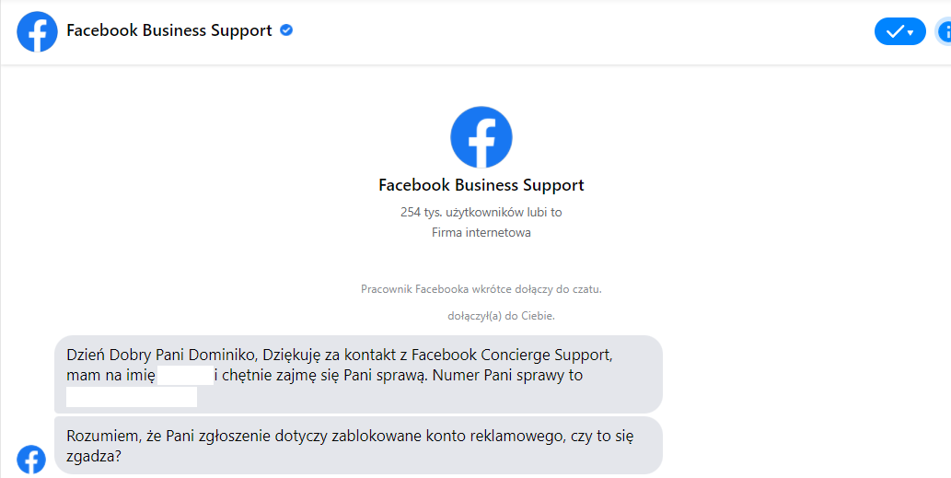Select the 'Dzień Dobry Pani Dominiko' message bubble
This screenshot has height=478, width=951.
[358, 374]
